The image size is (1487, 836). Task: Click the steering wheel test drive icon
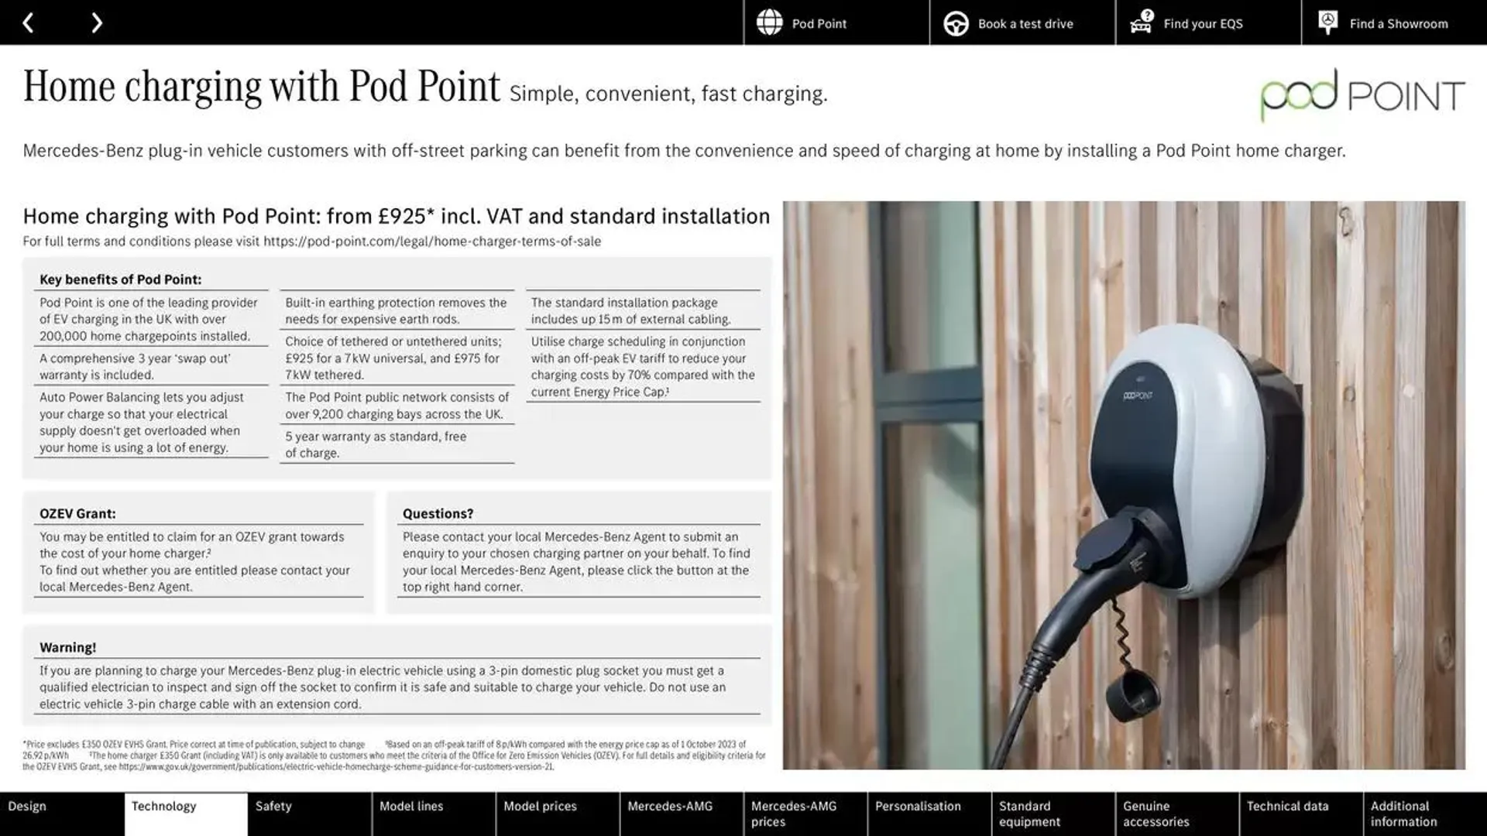[x=955, y=22]
